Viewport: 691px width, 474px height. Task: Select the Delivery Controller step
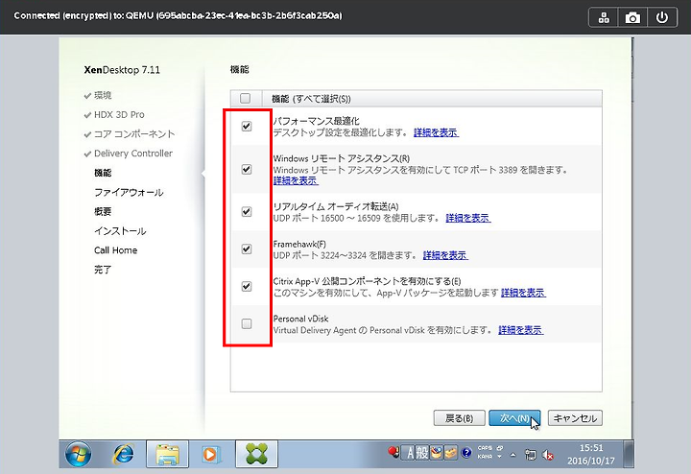[x=133, y=154]
